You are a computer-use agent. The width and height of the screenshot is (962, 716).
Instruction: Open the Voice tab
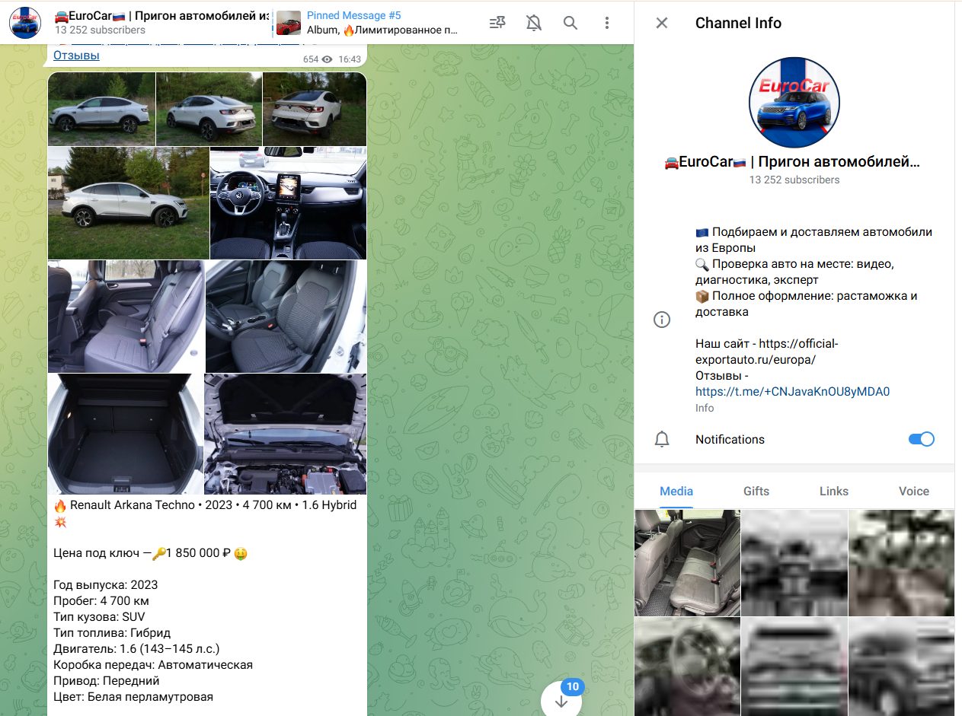(x=912, y=492)
